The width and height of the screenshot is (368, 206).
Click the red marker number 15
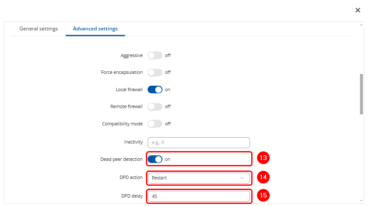tap(263, 195)
